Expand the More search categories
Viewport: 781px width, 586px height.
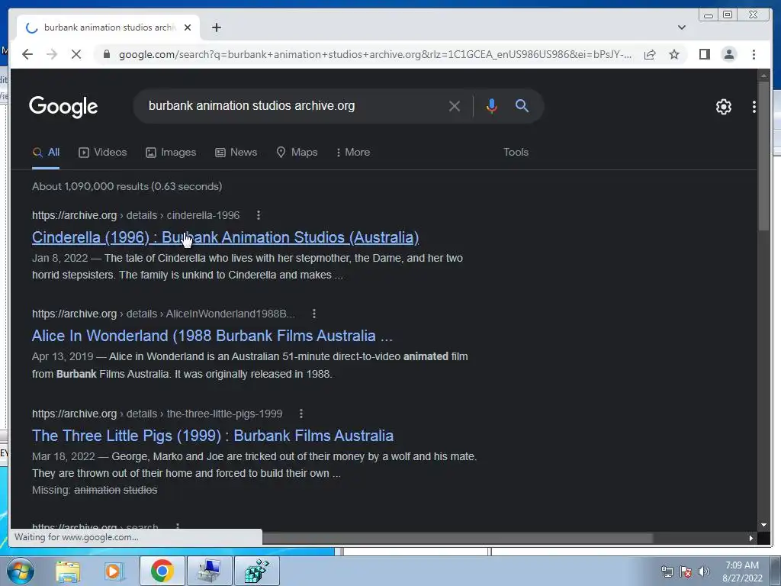[353, 152]
